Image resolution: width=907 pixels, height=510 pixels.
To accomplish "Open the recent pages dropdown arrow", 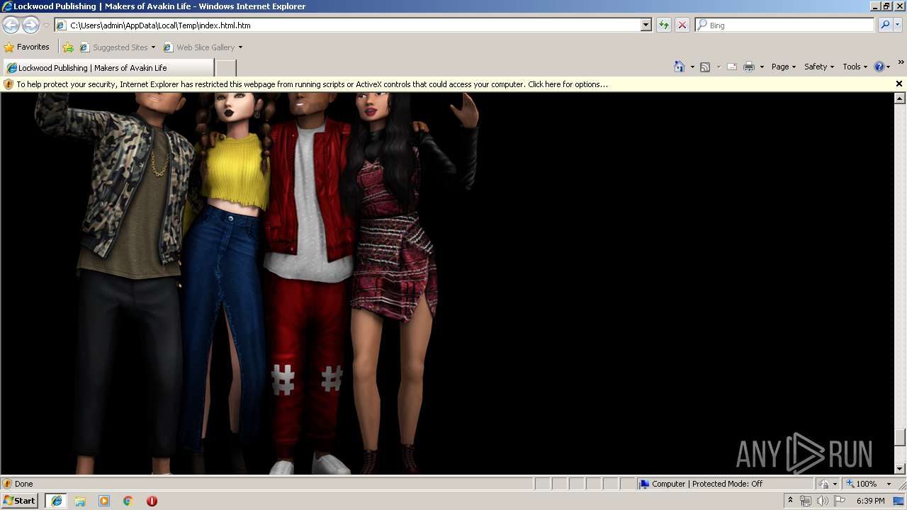I will 46,25.
